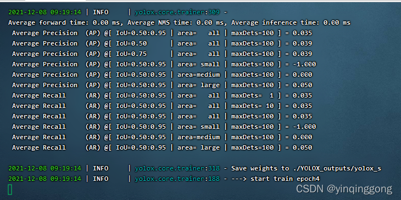This screenshot has height=200, width=401.
Task: Click the yolox.core.trainer:309 log source
Action: [x=177, y=12]
